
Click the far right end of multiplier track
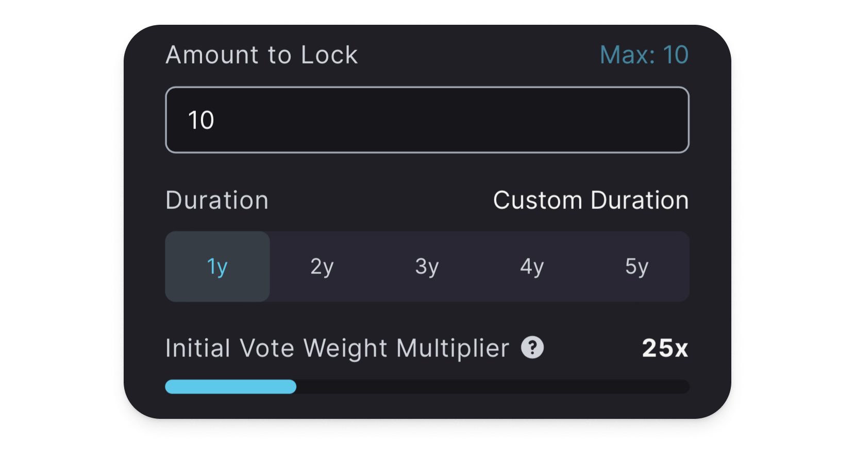coord(685,387)
